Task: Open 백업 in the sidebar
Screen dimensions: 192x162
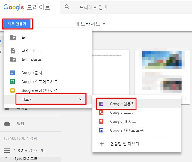Action: coord(21,124)
